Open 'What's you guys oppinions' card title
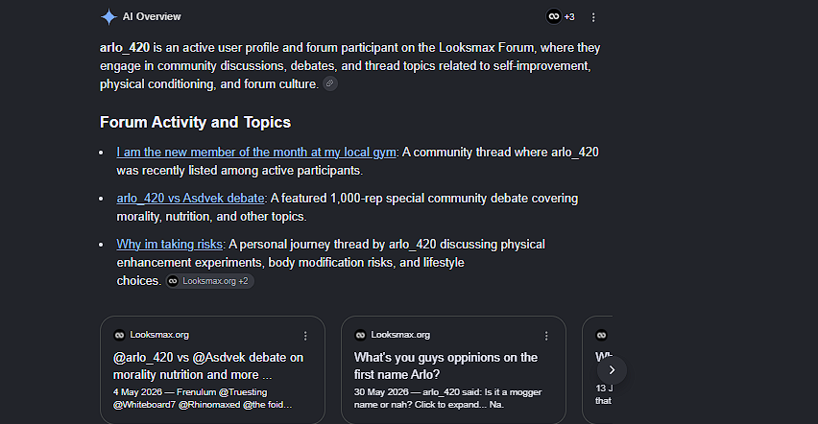 tap(445, 366)
